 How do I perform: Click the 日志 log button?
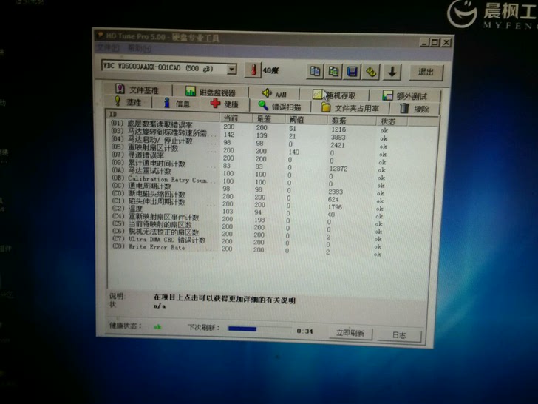point(399,335)
